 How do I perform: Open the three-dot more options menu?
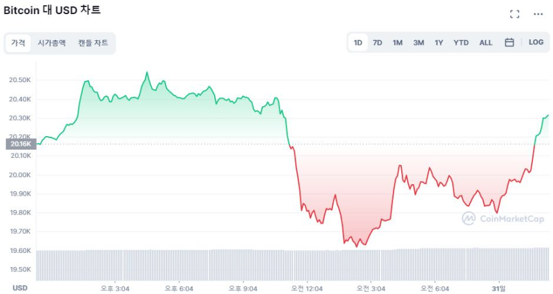coord(538,14)
